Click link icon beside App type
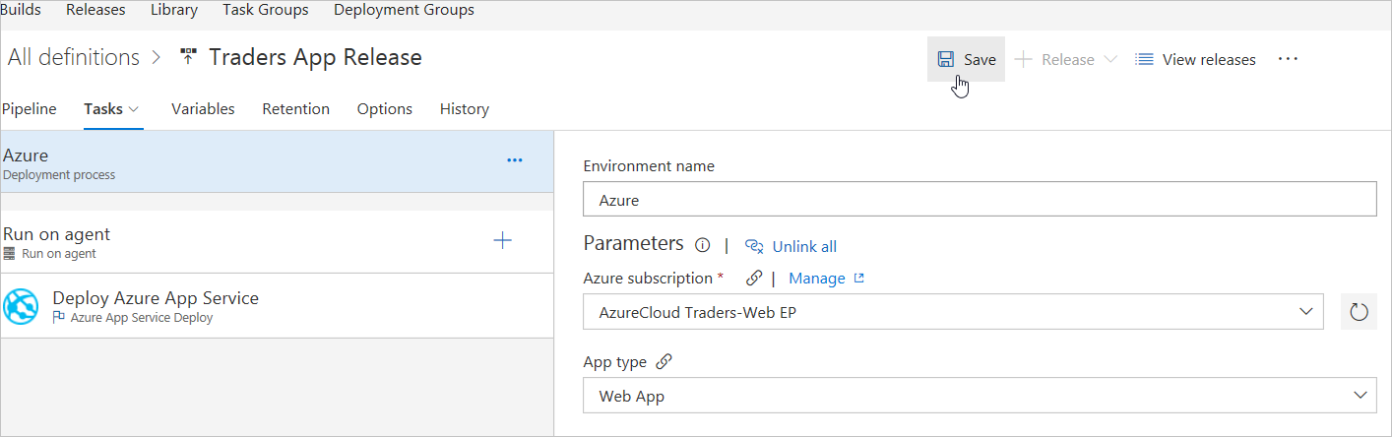Screen dimensions: 1392x437 click(664, 362)
